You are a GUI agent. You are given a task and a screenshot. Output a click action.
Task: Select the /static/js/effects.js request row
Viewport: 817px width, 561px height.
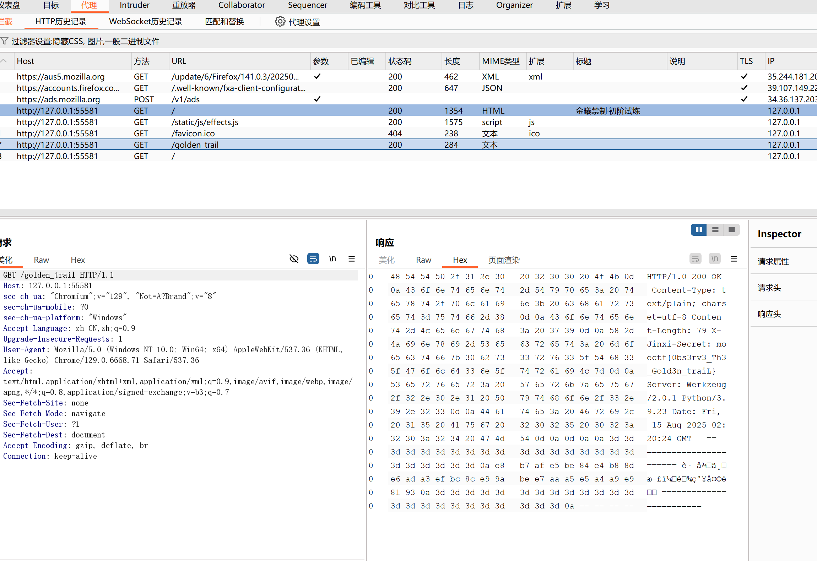tap(205, 122)
